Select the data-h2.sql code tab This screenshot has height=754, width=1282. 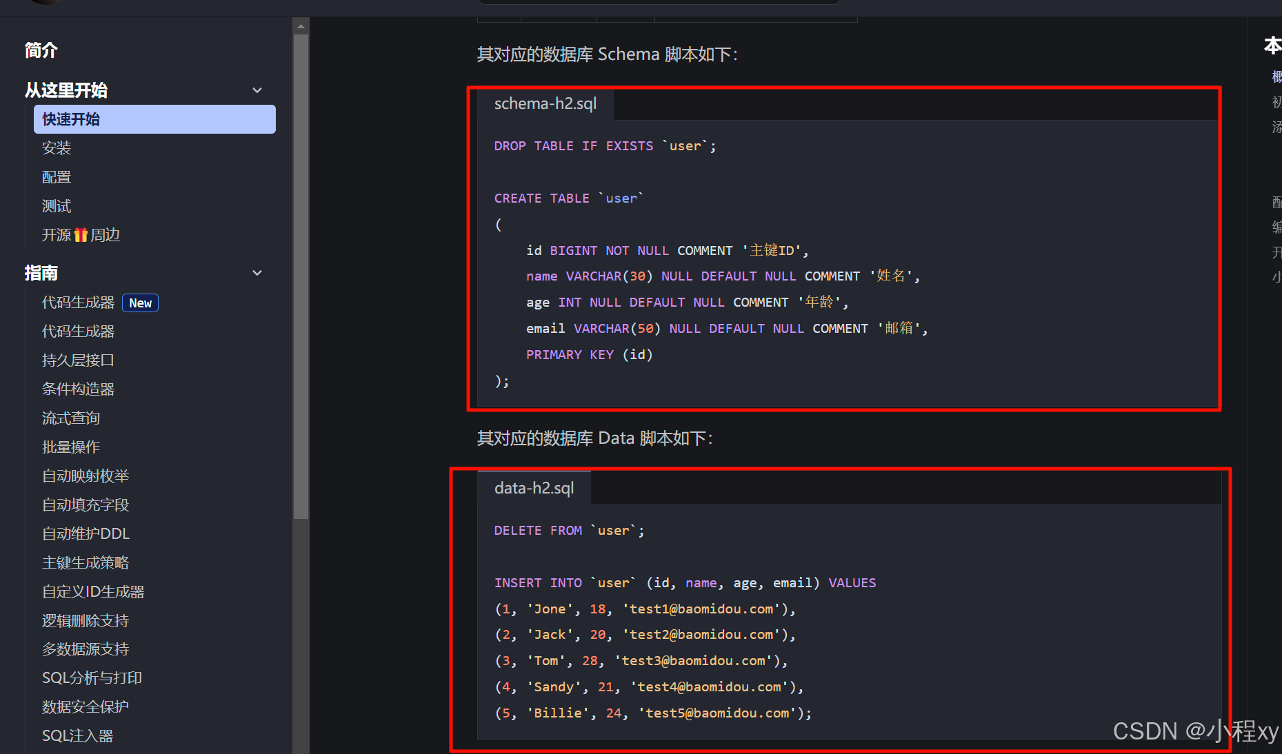point(534,489)
